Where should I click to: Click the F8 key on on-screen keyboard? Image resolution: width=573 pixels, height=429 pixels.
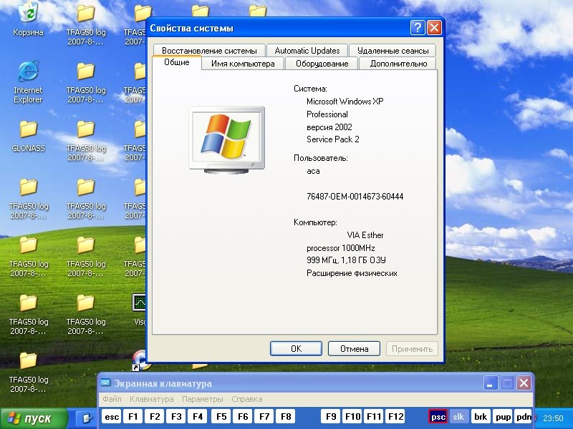286,417
